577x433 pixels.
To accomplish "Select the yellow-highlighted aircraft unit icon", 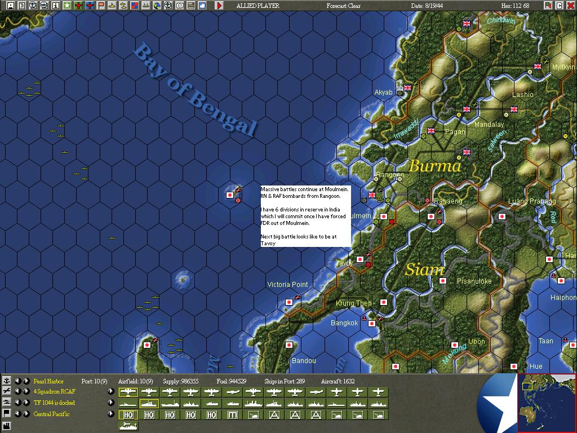I will (x=128, y=392).
